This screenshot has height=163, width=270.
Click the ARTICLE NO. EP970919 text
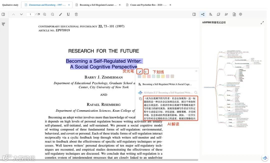point(54,30)
